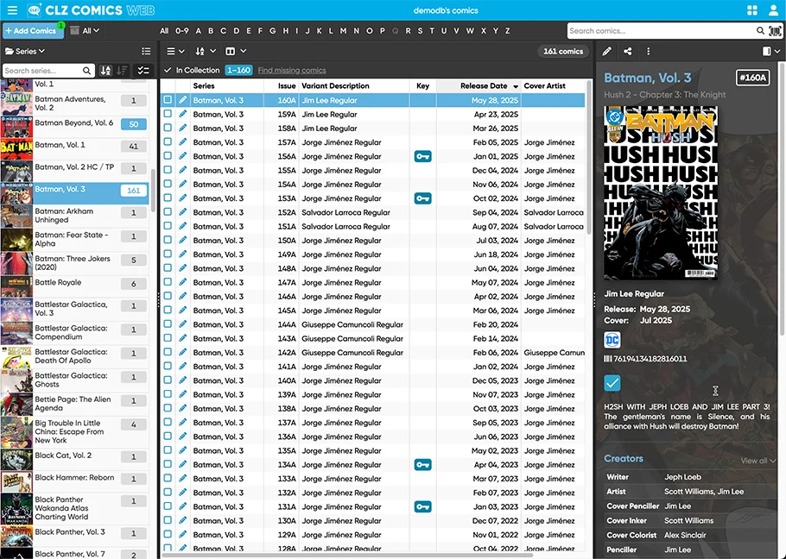The width and height of the screenshot is (786, 559).
Task: Click the key icon for issue 156A
Action: [422, 156]
